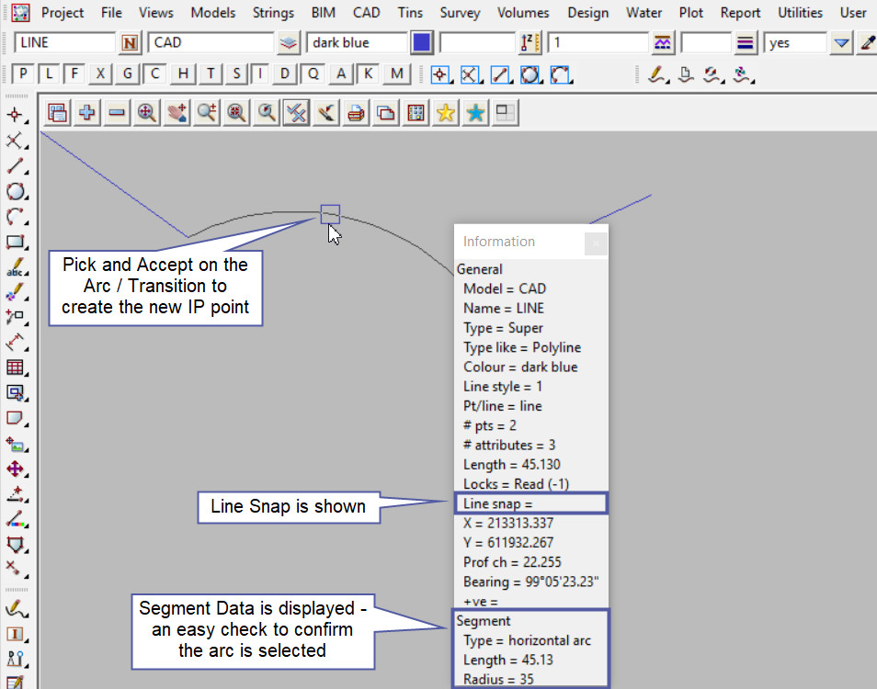Screen dimensions: 877x689
Task: Click the red move arrows tool
Action: [16, 469]
